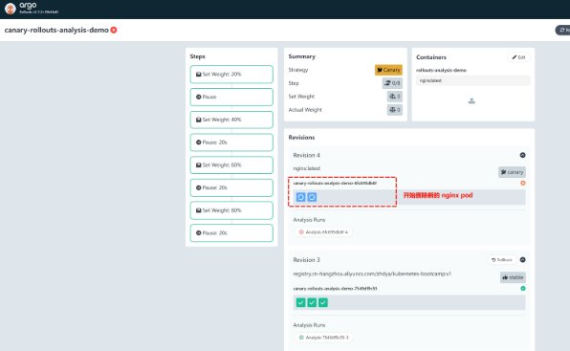Image resolution: width=570 pixels, height=351 pixels.
Task: Click the kubernetes-bootcamp:v1 registry image text
Action: tap(372, 274)
